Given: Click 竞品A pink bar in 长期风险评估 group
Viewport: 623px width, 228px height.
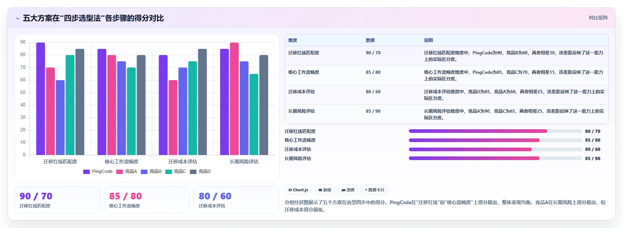Looking at the screenshot, I should coord(234,99).
